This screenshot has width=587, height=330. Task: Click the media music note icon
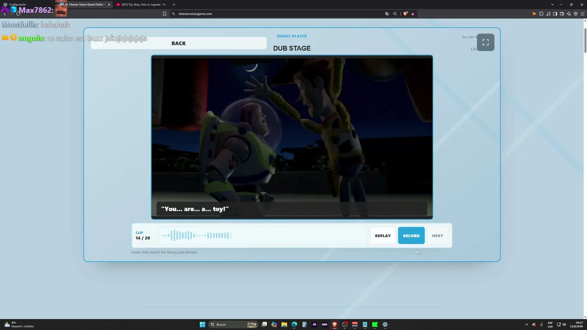(x=548, y=14)
